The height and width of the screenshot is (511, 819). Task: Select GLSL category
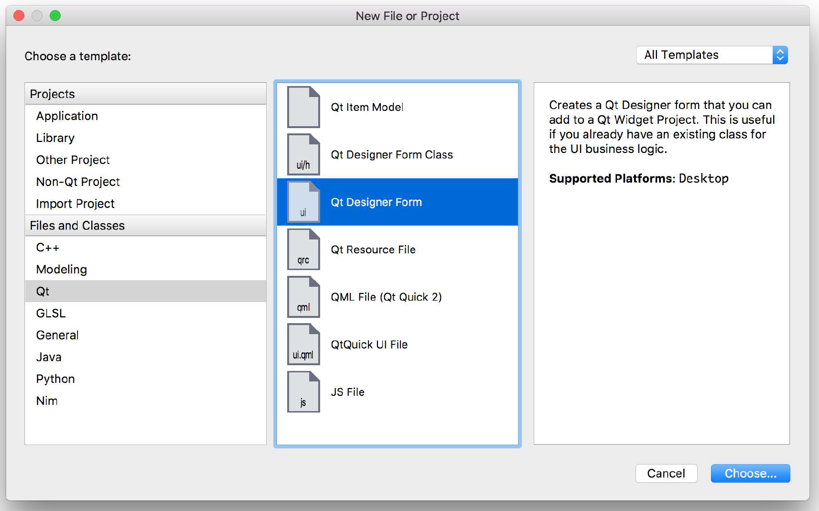coord(145,313)
